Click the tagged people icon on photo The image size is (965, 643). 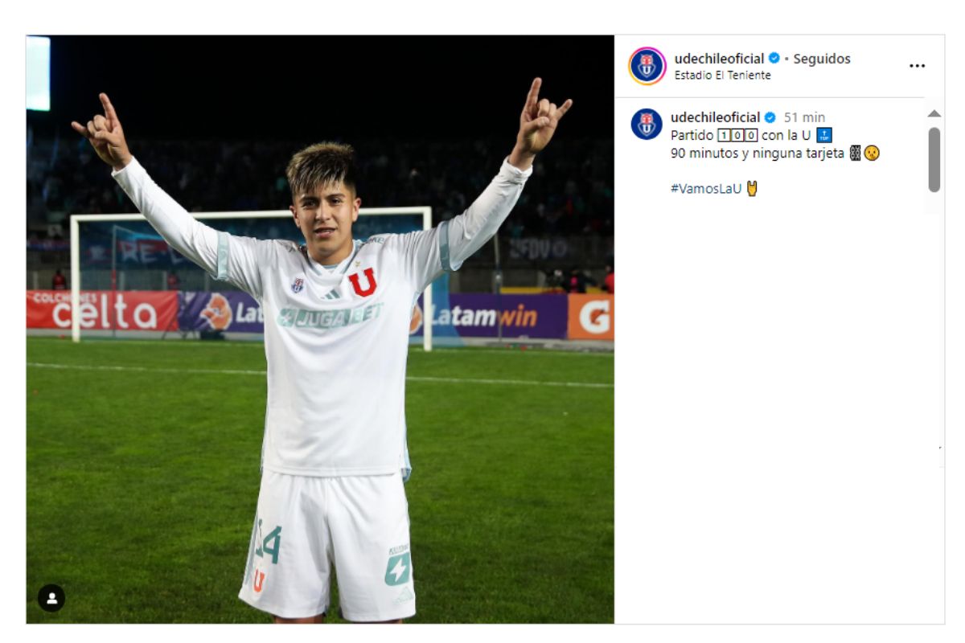click(x=51, y=598)
